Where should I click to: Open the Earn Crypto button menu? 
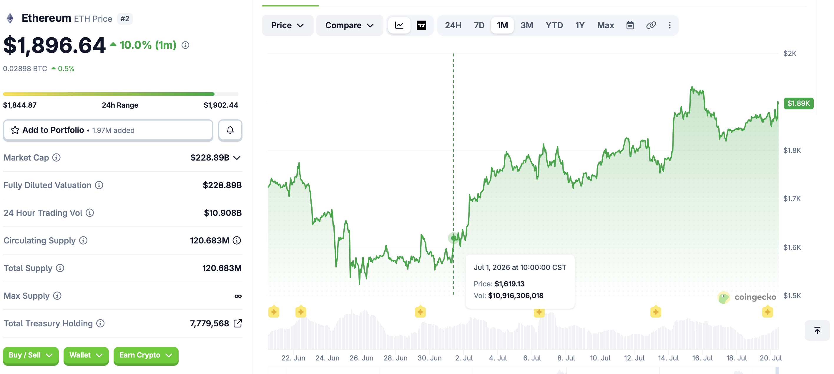146,355
